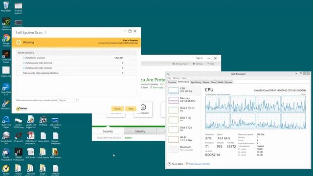313x176 pixels.
Task: Click Sign In in the Norton window
Action: [199, 58]
